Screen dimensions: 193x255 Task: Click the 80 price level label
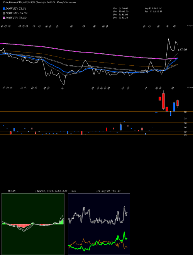[185, 112]
